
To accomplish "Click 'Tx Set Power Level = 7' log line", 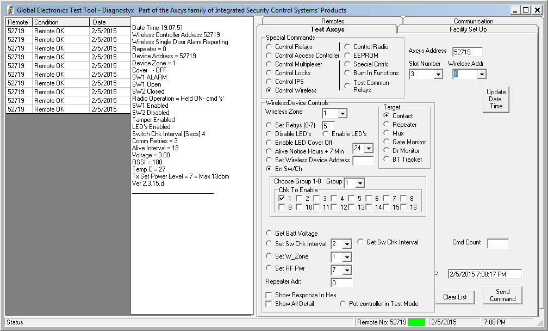I will click(x=180, y=176).
